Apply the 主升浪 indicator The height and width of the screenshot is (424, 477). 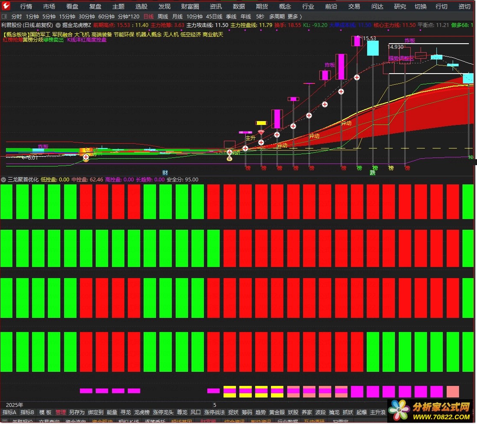click(x=378, y=412)
